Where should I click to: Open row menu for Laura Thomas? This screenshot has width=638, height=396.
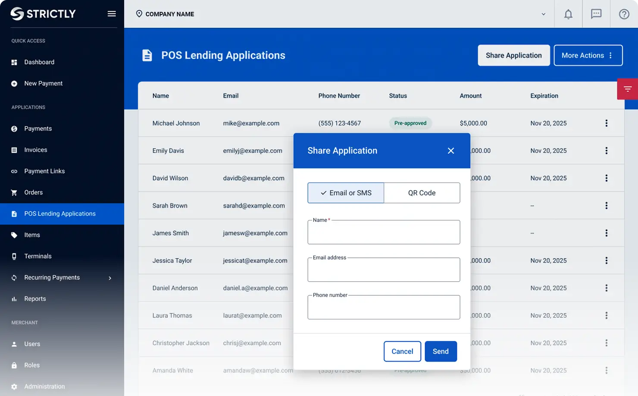(x=606, y=316)
